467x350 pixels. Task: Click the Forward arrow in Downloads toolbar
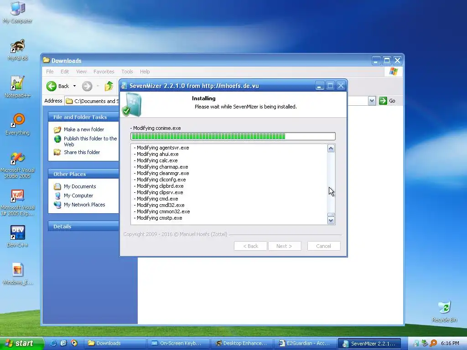tap(87, 86)
